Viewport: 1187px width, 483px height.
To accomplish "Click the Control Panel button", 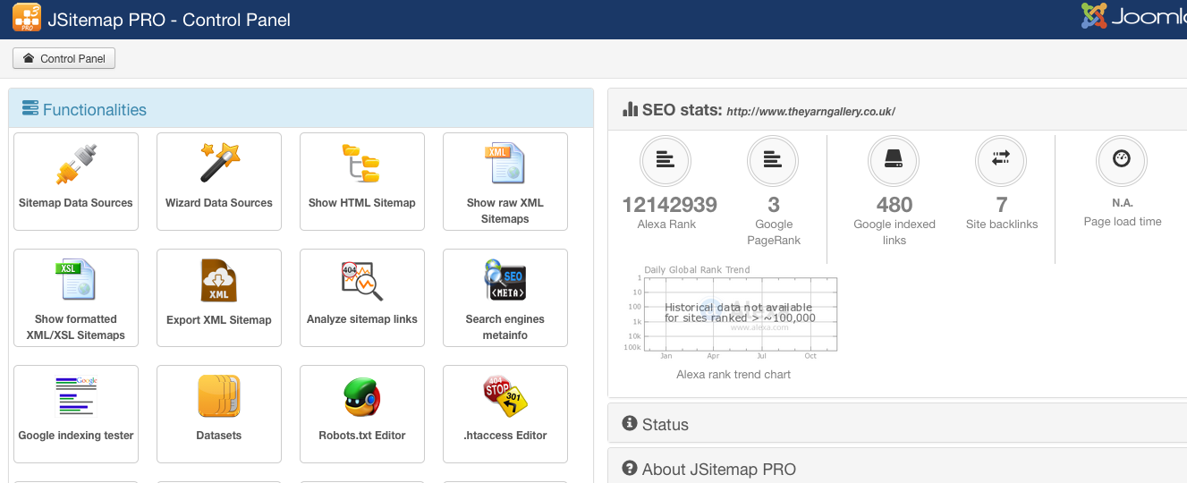I will pyautogui.click(x=64, y=59).
